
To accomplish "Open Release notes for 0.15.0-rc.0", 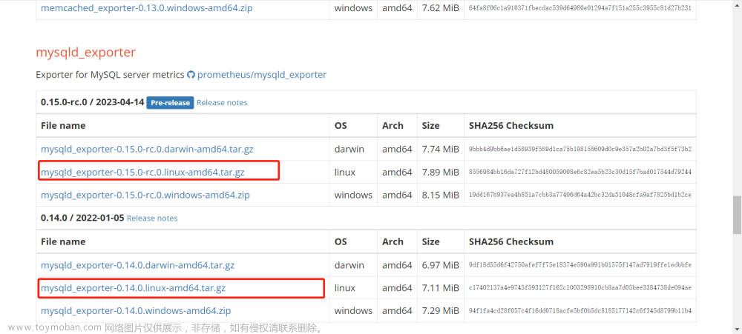I will [222, 102].
